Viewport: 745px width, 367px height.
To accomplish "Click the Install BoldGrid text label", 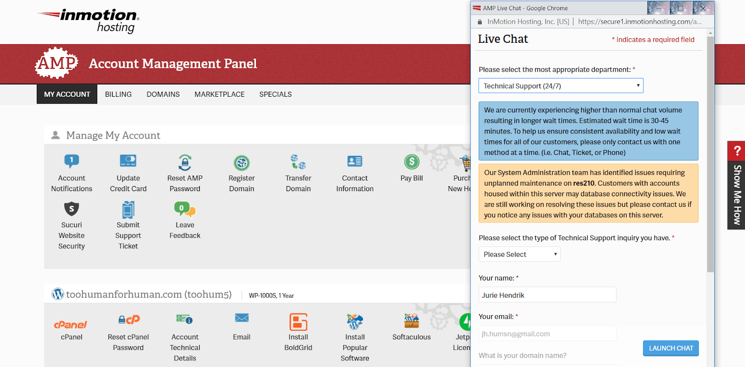I will tap(298, 342).
